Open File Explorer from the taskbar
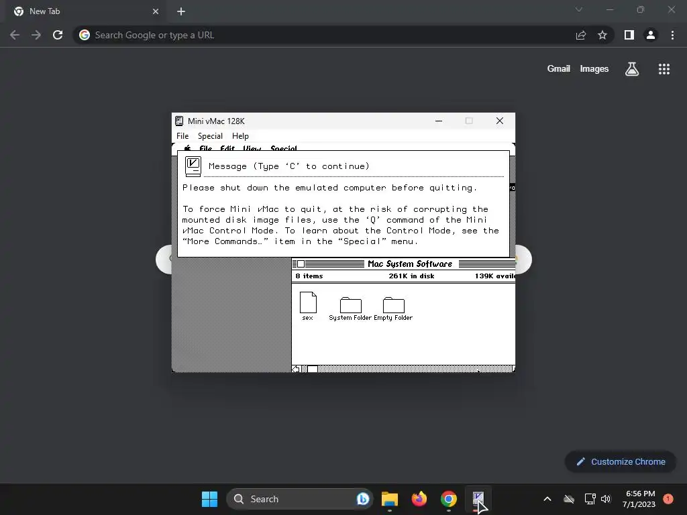This screenshot has height=515, width=687. coord(390,499)
